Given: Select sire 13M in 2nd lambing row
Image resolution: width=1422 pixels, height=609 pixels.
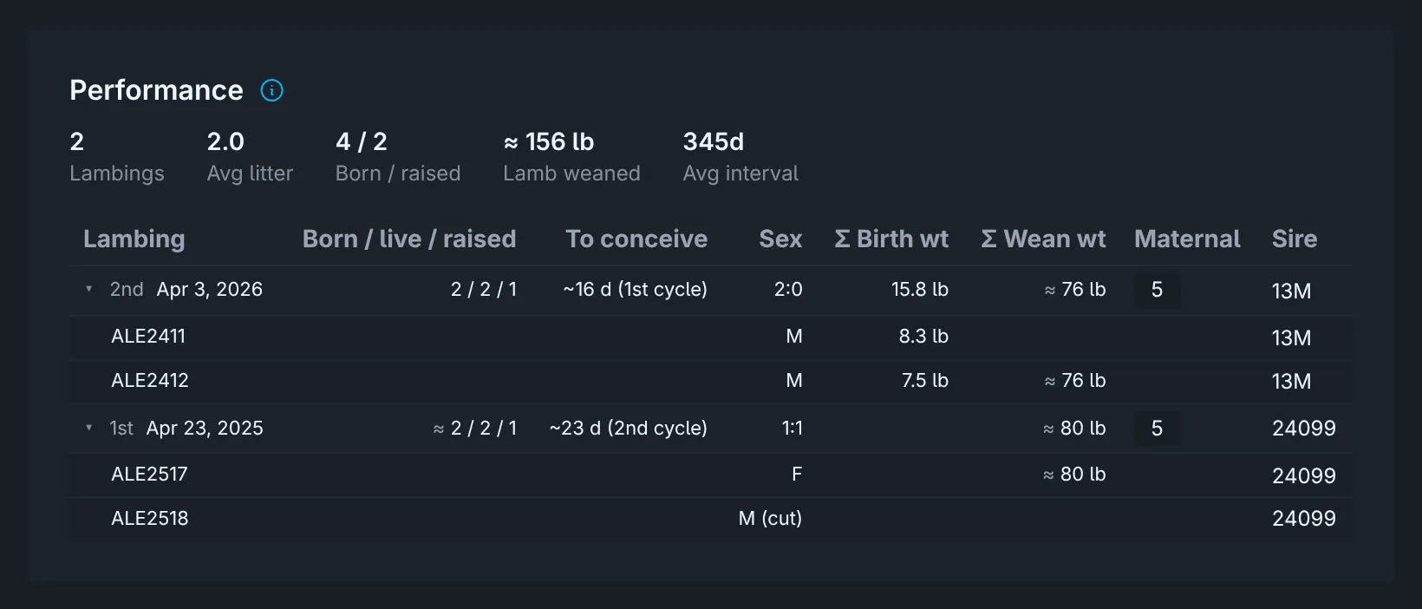Looking at the screenshot, I should (x=1291, y=291).
